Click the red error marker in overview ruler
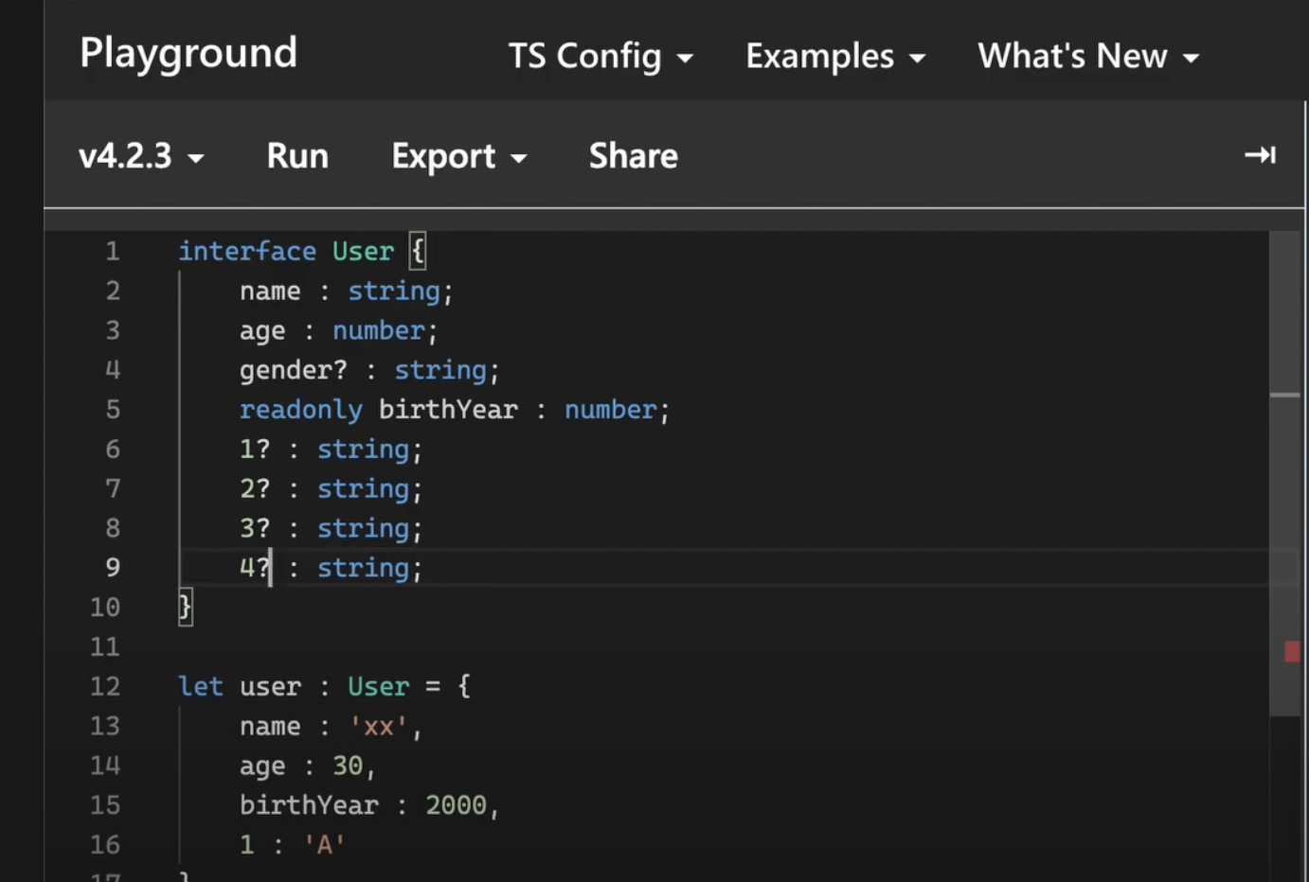The height and width of the screenshot is (882, 1309). coord(1292,651)
